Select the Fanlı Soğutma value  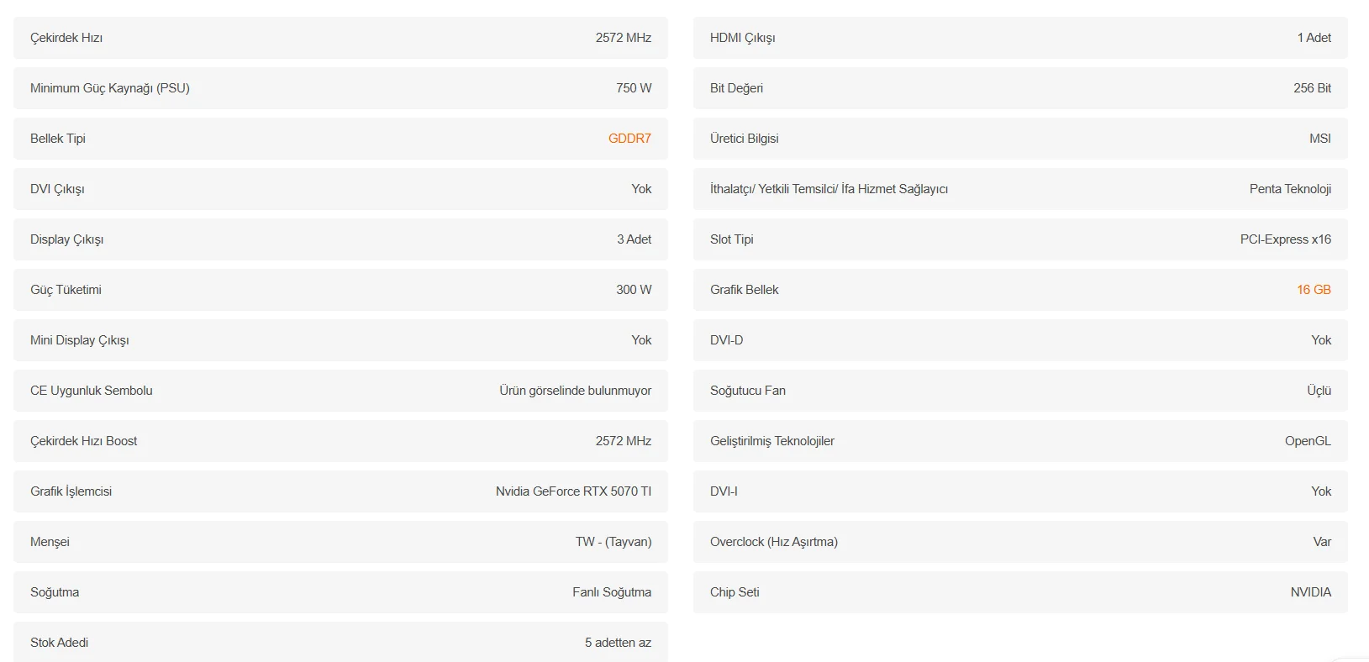[x=612, y=592]
